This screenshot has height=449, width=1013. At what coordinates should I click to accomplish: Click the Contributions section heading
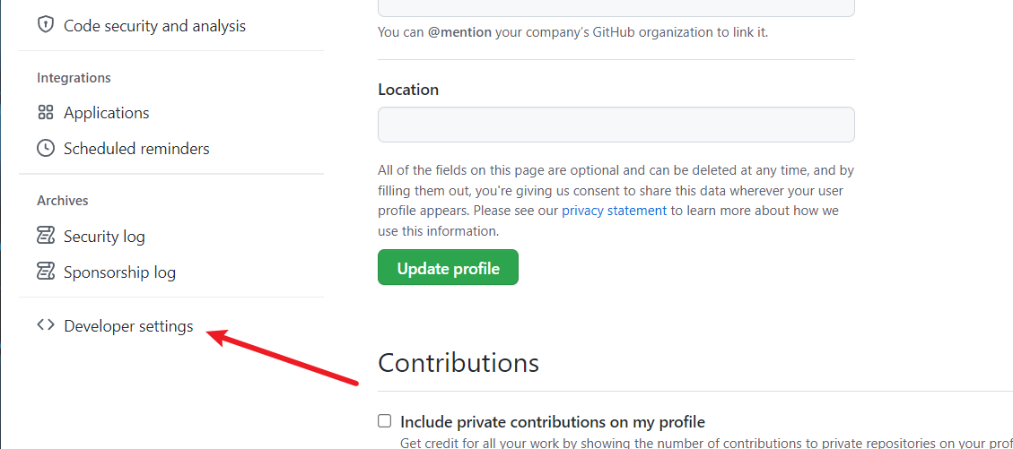tap(458, 363)
